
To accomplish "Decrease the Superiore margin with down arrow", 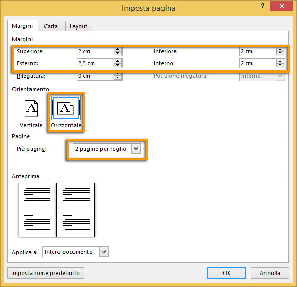I will (117, 53).
